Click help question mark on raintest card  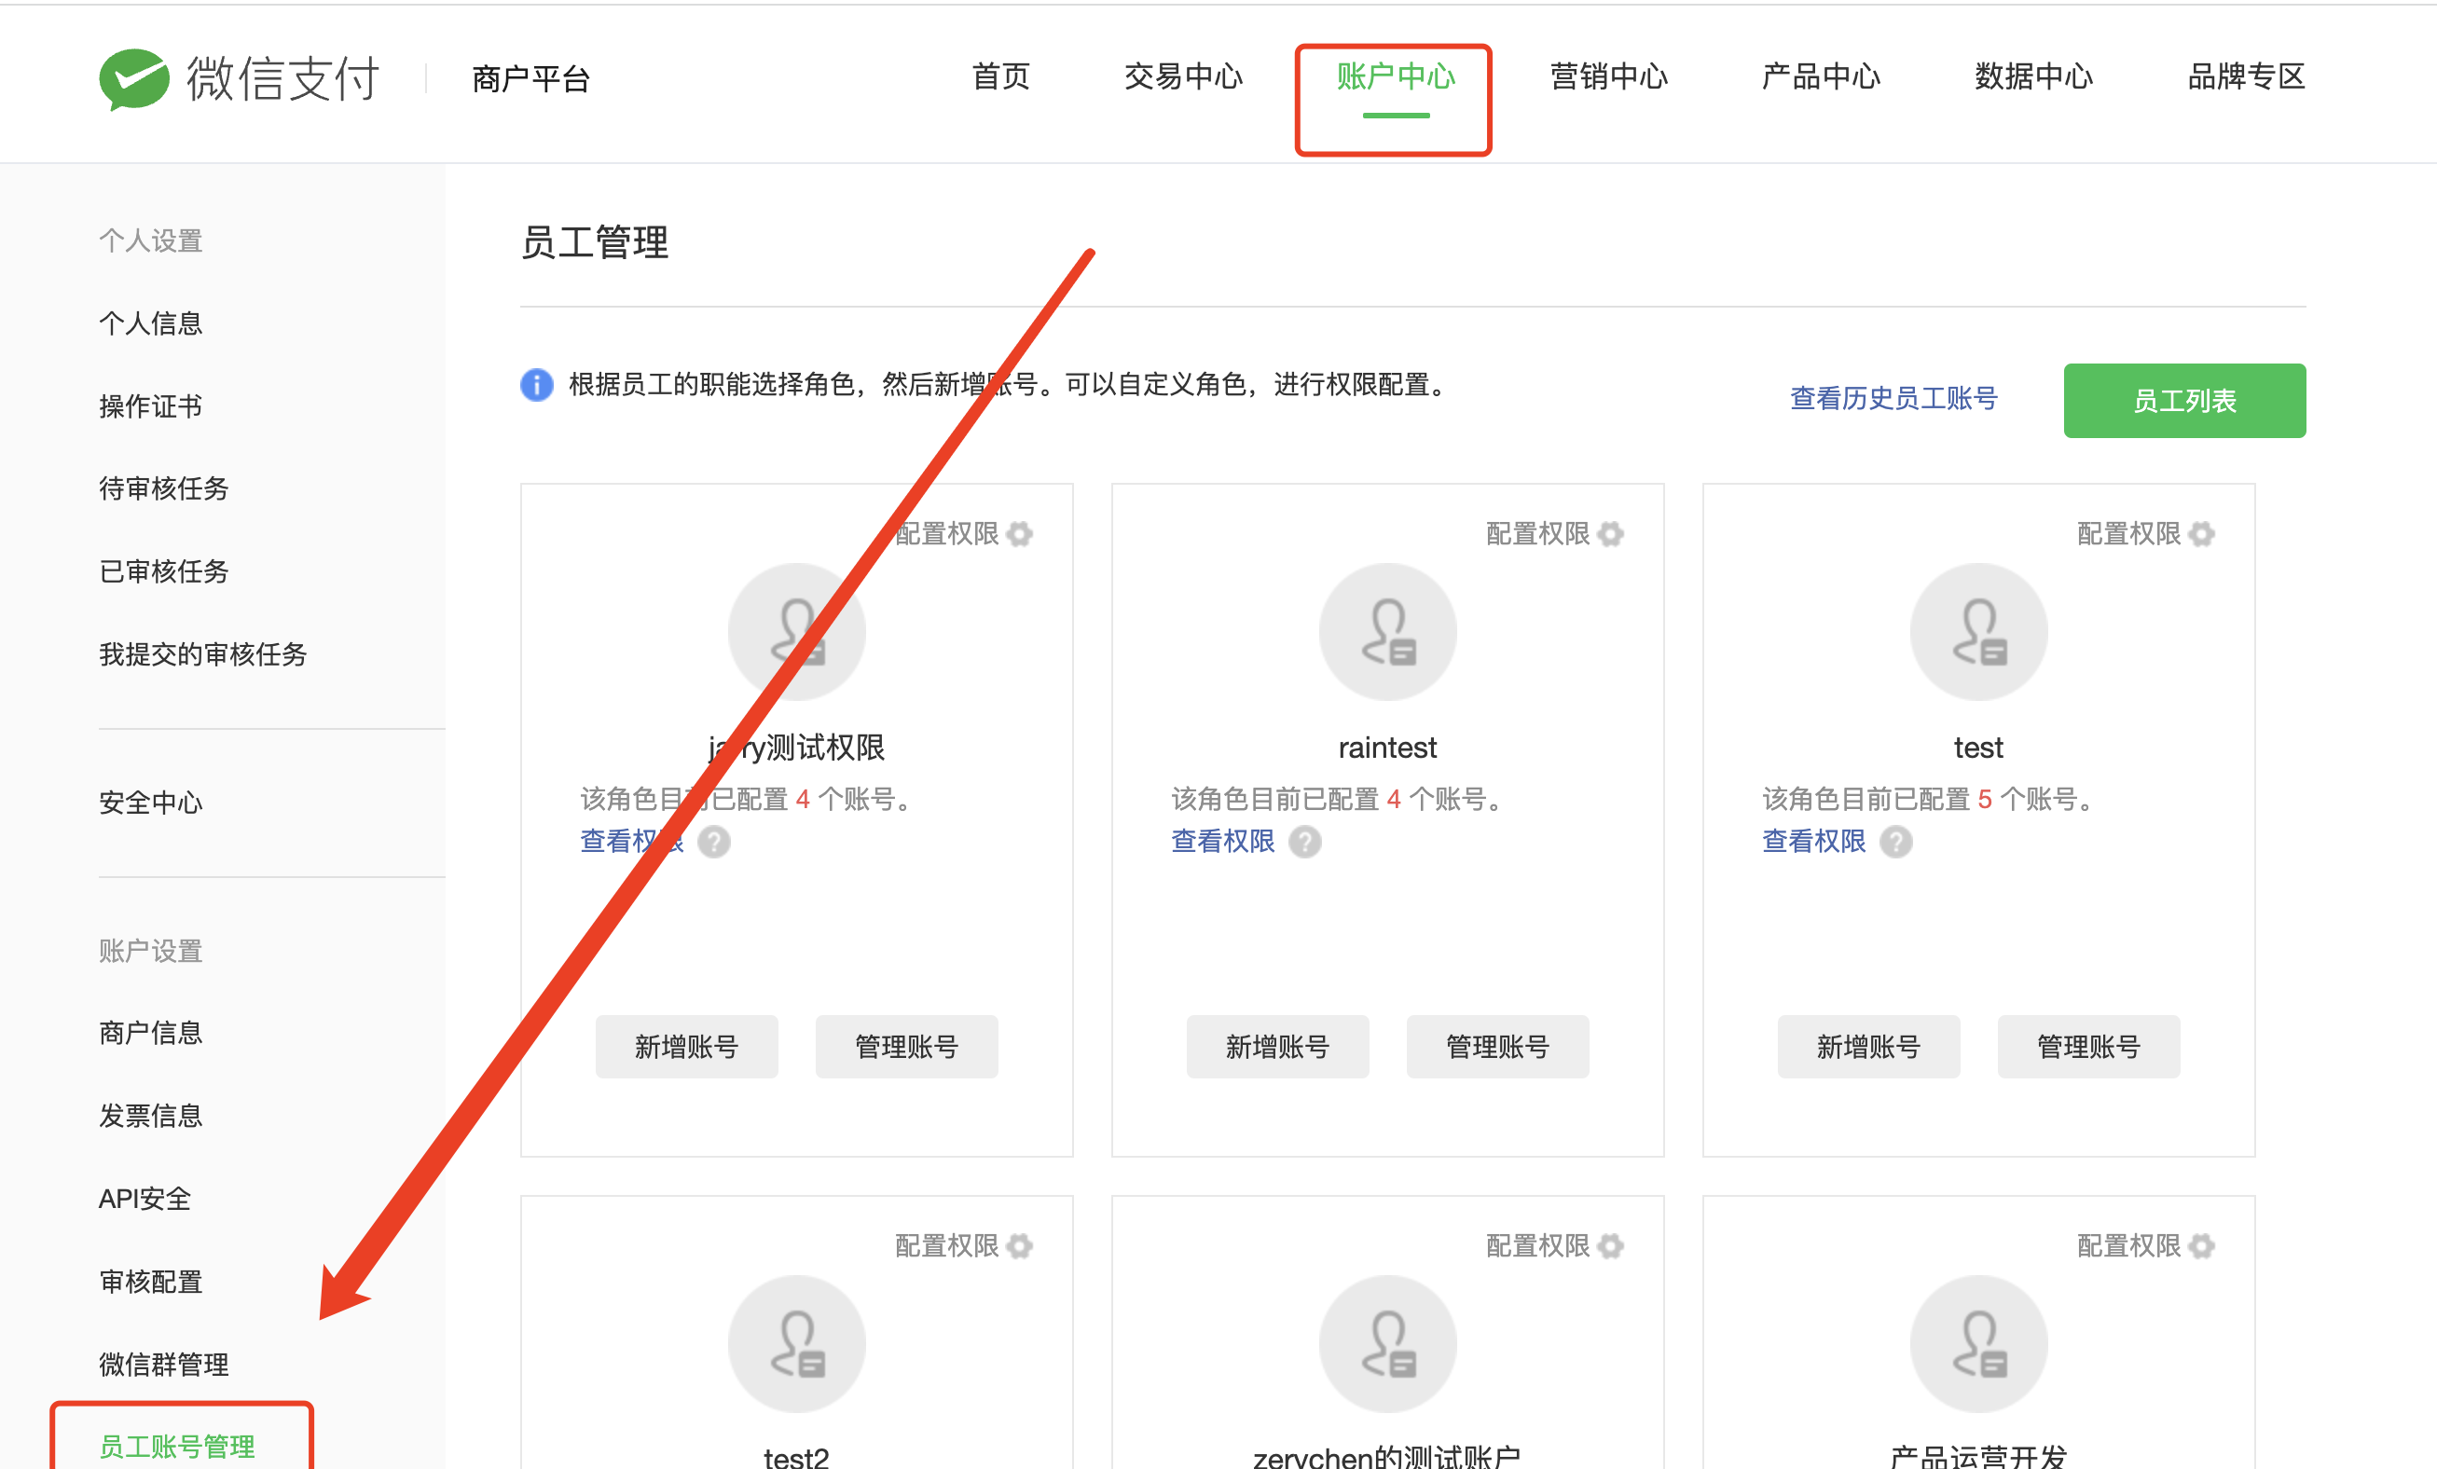[x=1304, y=842]
